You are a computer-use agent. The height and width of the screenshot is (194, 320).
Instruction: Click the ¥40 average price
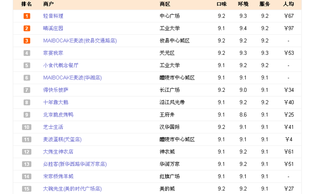pos(289,103)
